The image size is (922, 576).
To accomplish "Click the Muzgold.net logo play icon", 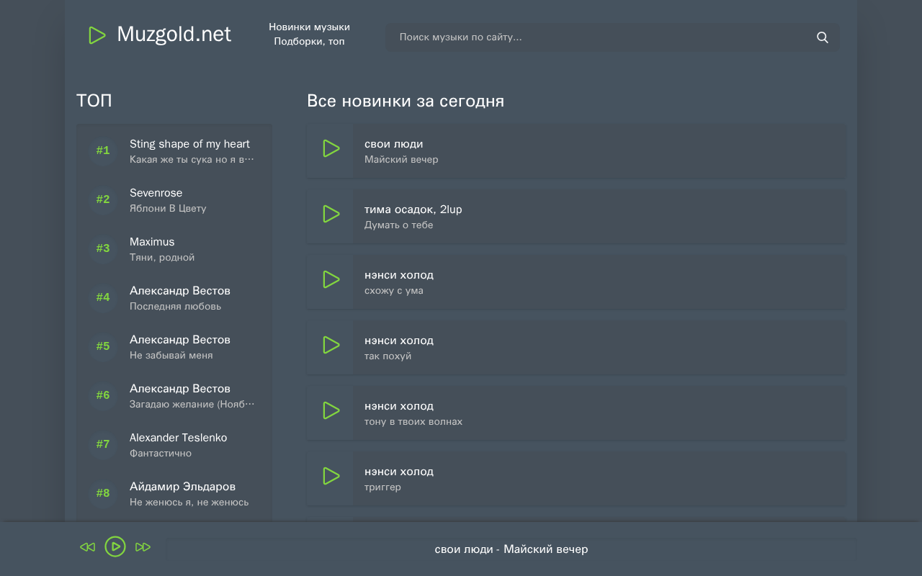I will [97, 35].
